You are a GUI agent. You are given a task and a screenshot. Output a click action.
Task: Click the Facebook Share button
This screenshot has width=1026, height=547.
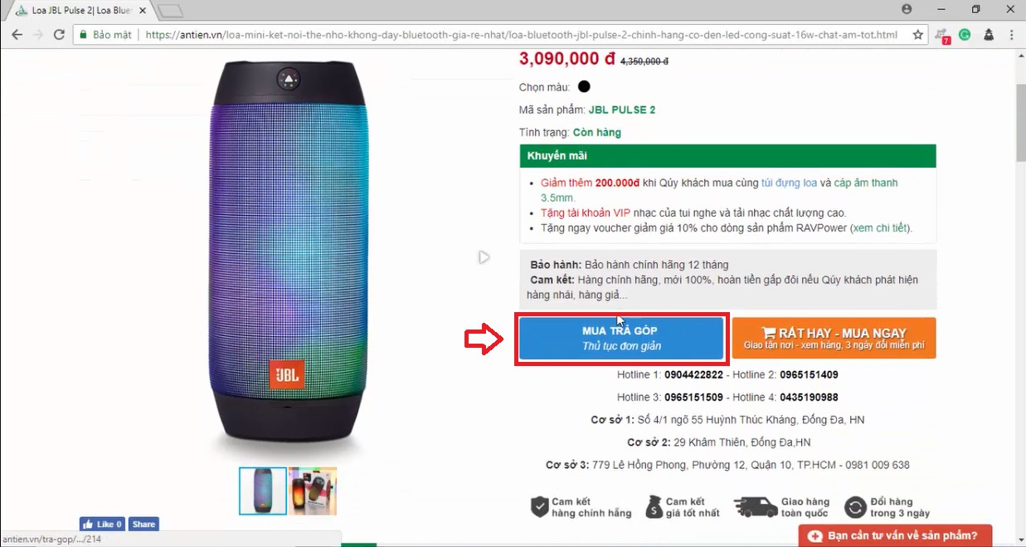143,524
